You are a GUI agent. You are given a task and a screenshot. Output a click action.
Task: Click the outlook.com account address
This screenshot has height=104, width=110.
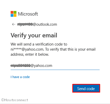37,24
